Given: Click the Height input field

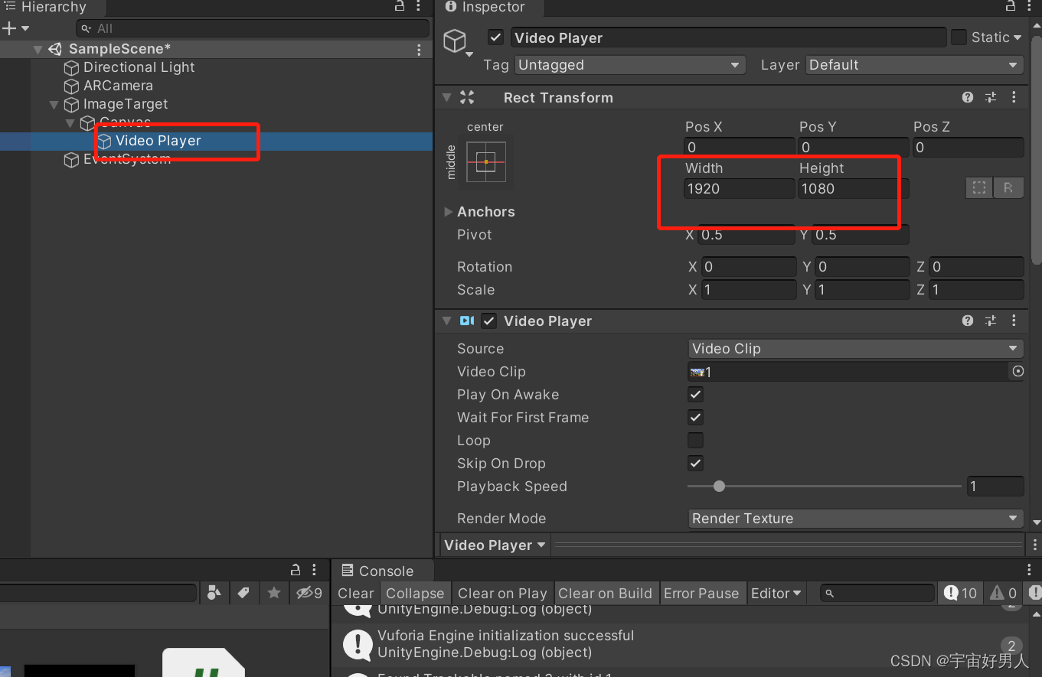Looking at the screenshot, I should pyautogui.click(x=853, y=188).
